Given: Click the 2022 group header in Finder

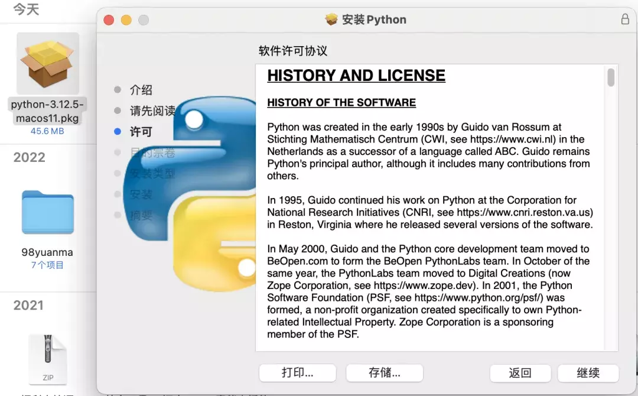Looking at the screenshot, I should pyautogui.click(x=30, y=157).
